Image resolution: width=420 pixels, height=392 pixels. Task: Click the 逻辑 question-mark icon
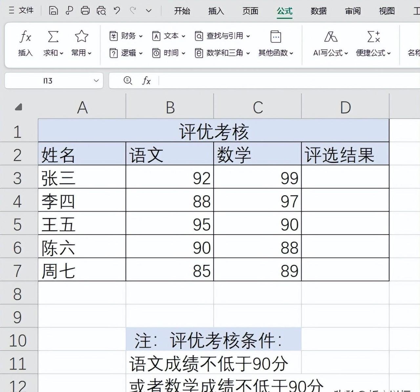click(114, 53)
